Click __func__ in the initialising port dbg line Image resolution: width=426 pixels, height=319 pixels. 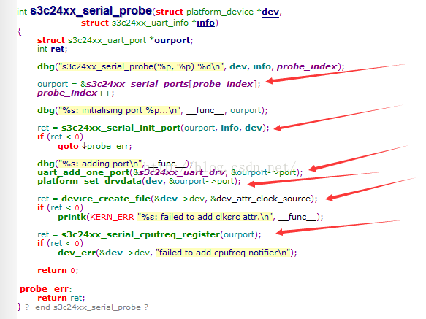(x=205, y=110)
